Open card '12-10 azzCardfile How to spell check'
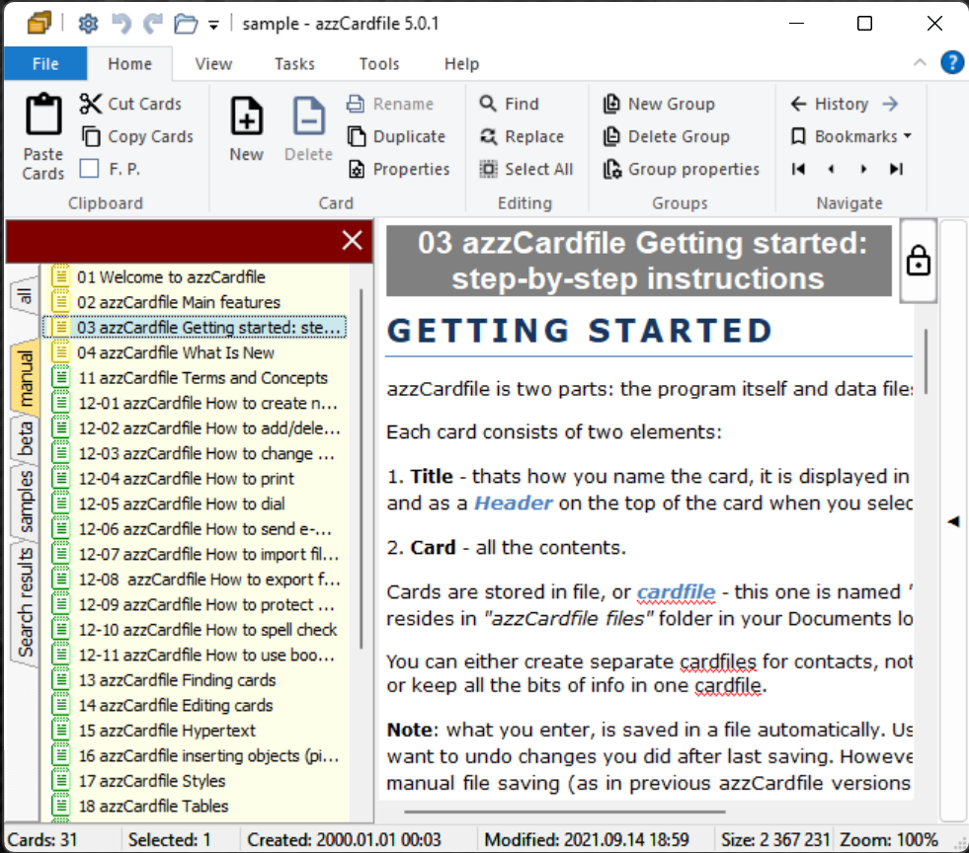 (195, 630)
